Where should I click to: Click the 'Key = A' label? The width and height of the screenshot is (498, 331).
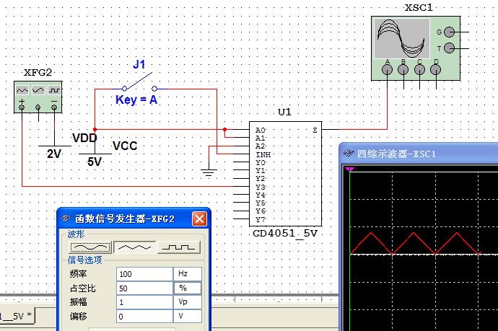click(136, 100)
